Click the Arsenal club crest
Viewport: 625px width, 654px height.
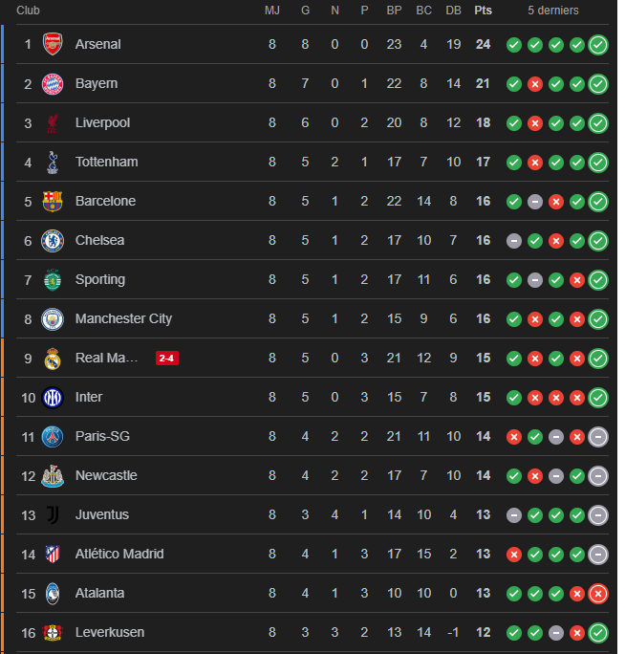point(53,44)
